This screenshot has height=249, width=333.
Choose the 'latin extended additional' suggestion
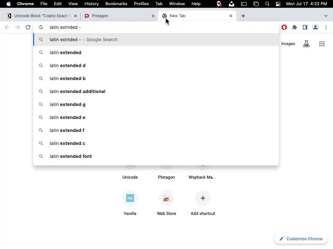[156, 91]
